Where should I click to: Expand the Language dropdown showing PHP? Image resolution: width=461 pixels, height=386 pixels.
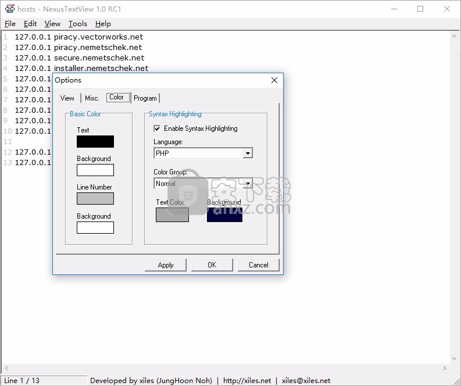248,153
